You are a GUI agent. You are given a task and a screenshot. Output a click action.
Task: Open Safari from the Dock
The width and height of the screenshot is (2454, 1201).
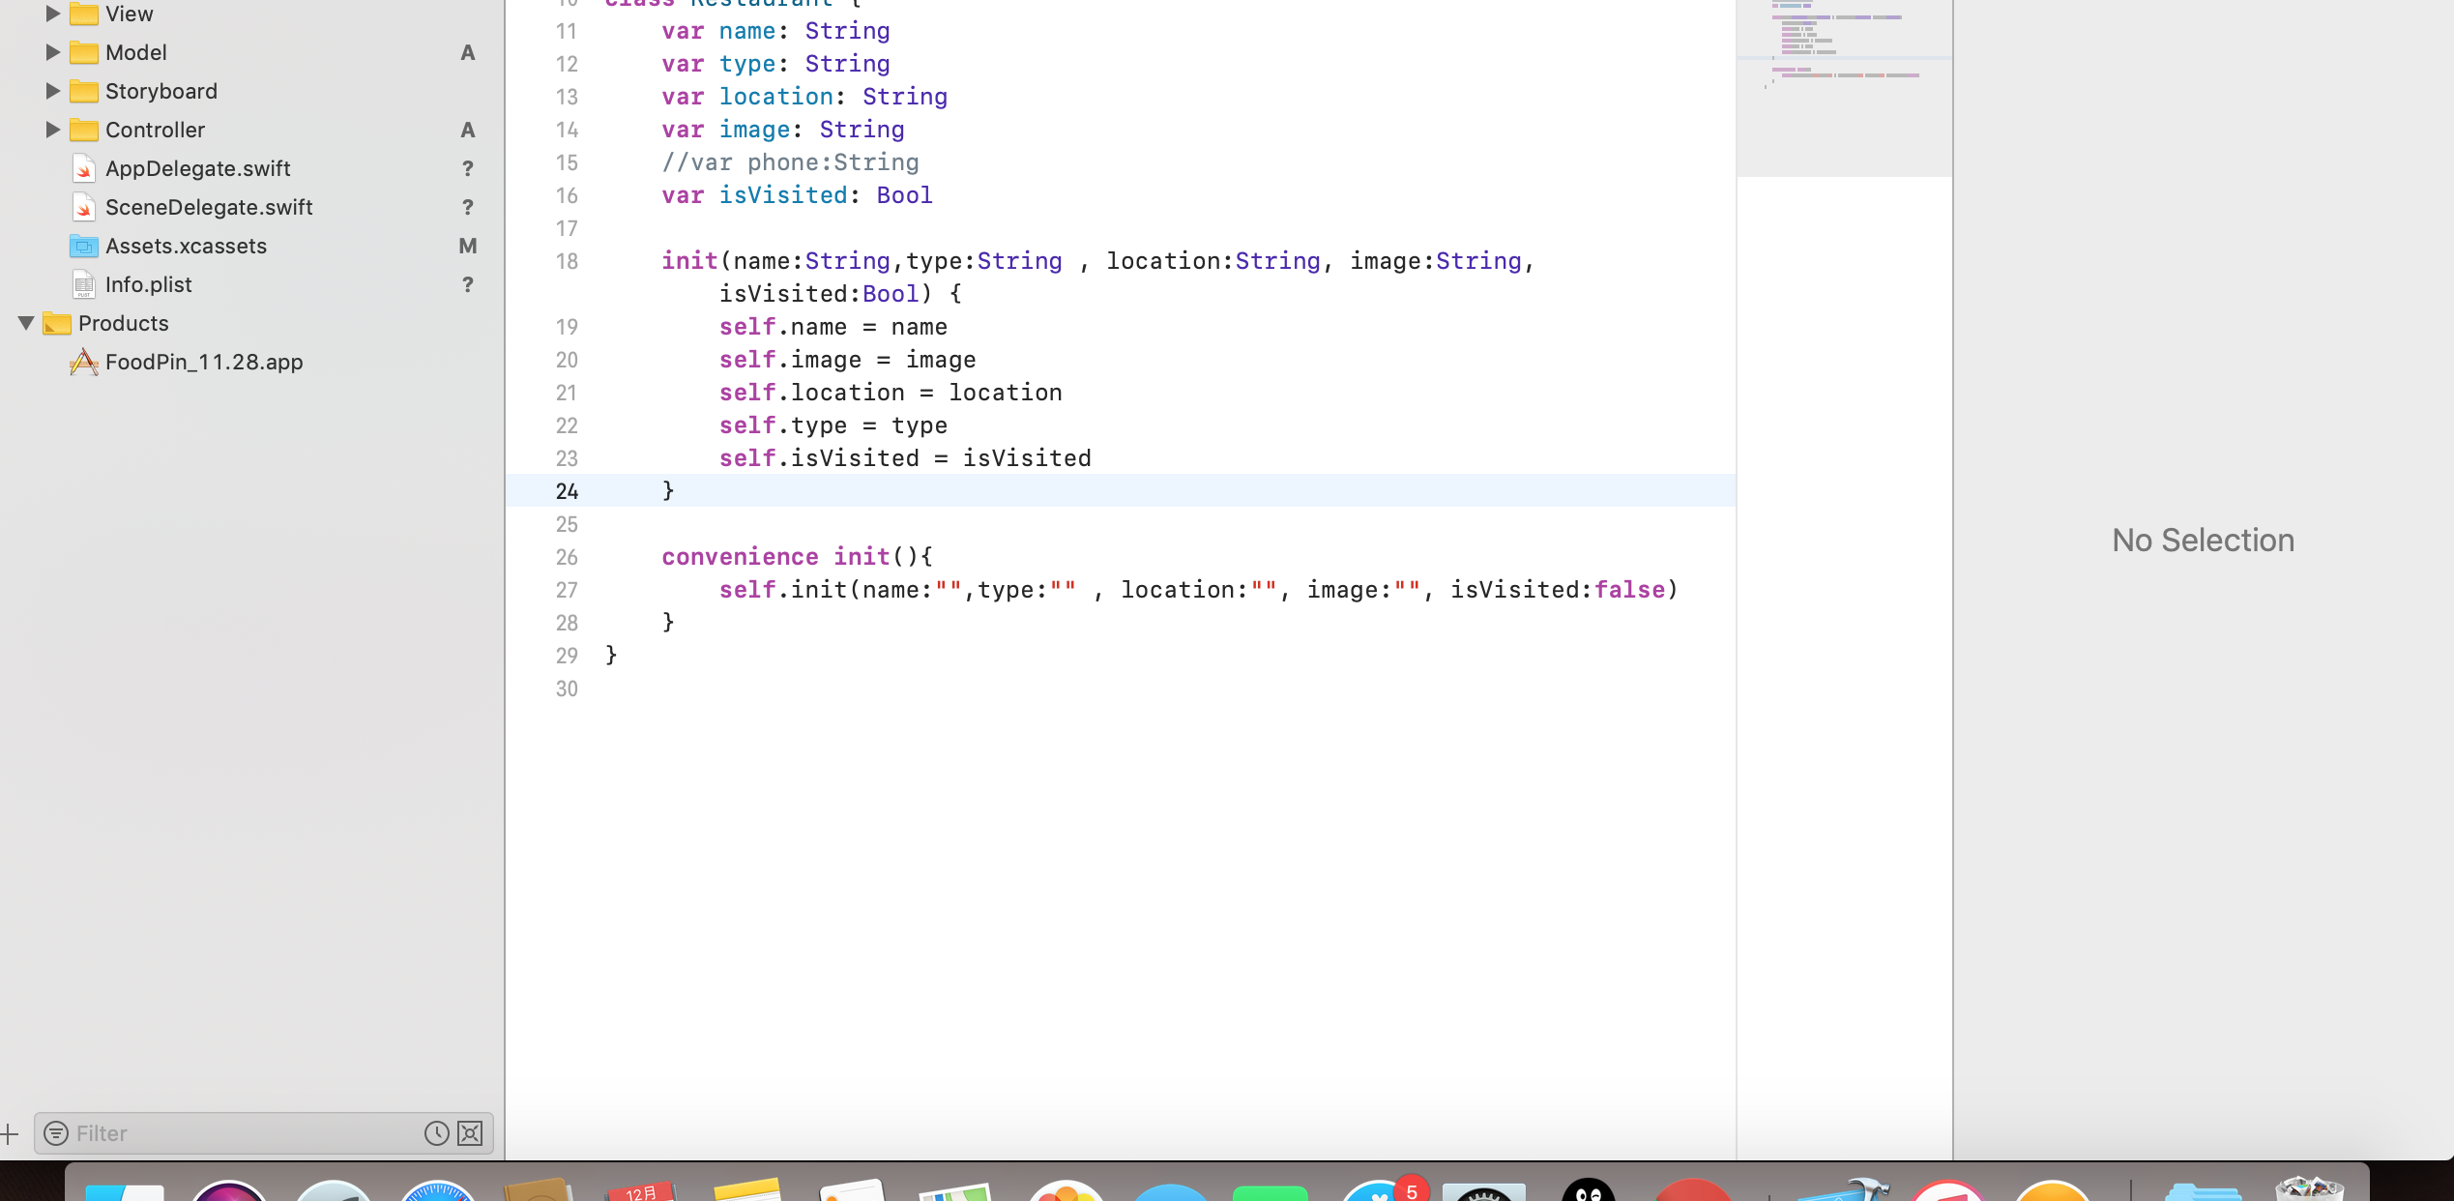pos(437,1191)
